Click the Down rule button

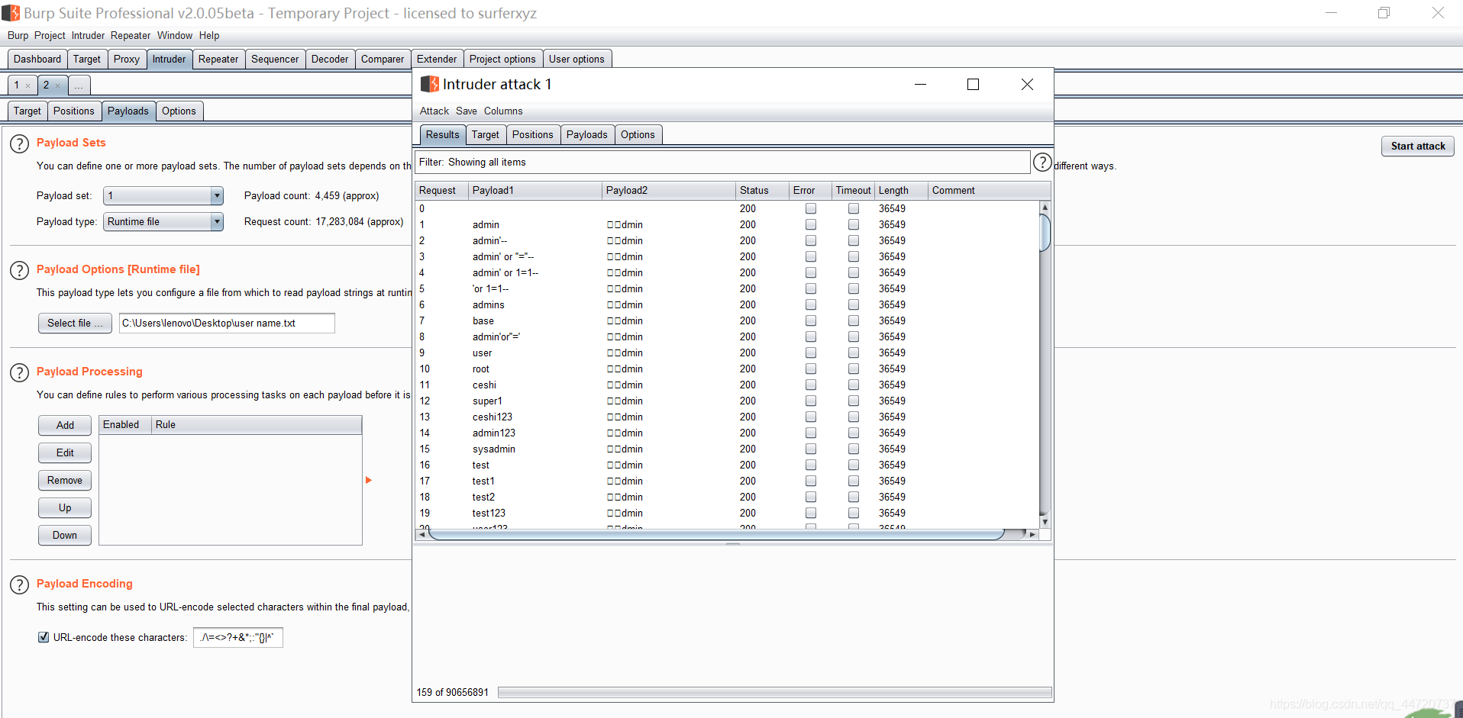click(x=65, y=536)
